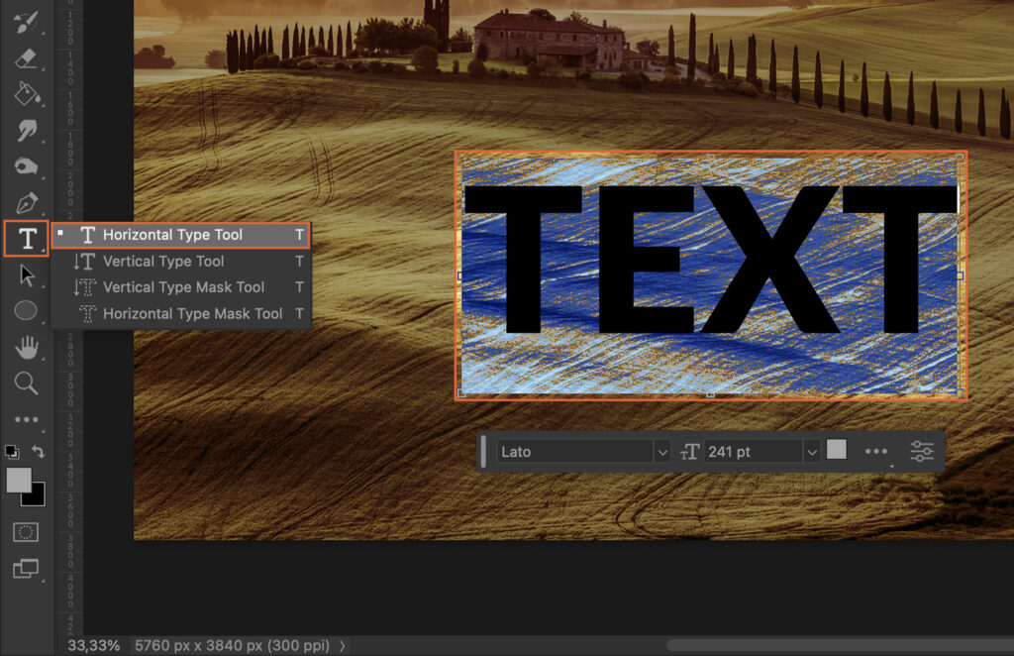The image size is (1014, 656).
Task: Select the Smudge tool
Action: coord(25,130)
